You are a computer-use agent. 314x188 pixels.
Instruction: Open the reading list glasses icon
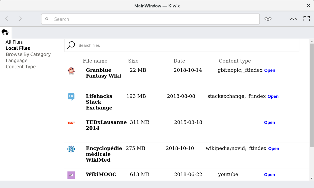coord(268,19)
